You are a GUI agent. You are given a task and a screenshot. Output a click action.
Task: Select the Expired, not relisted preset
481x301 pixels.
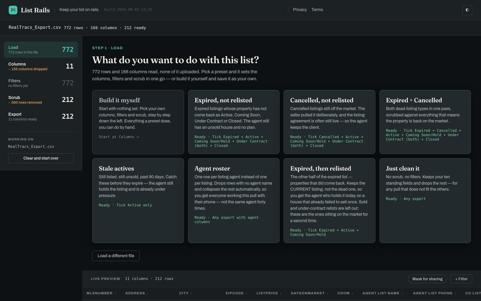click(234, 122)
